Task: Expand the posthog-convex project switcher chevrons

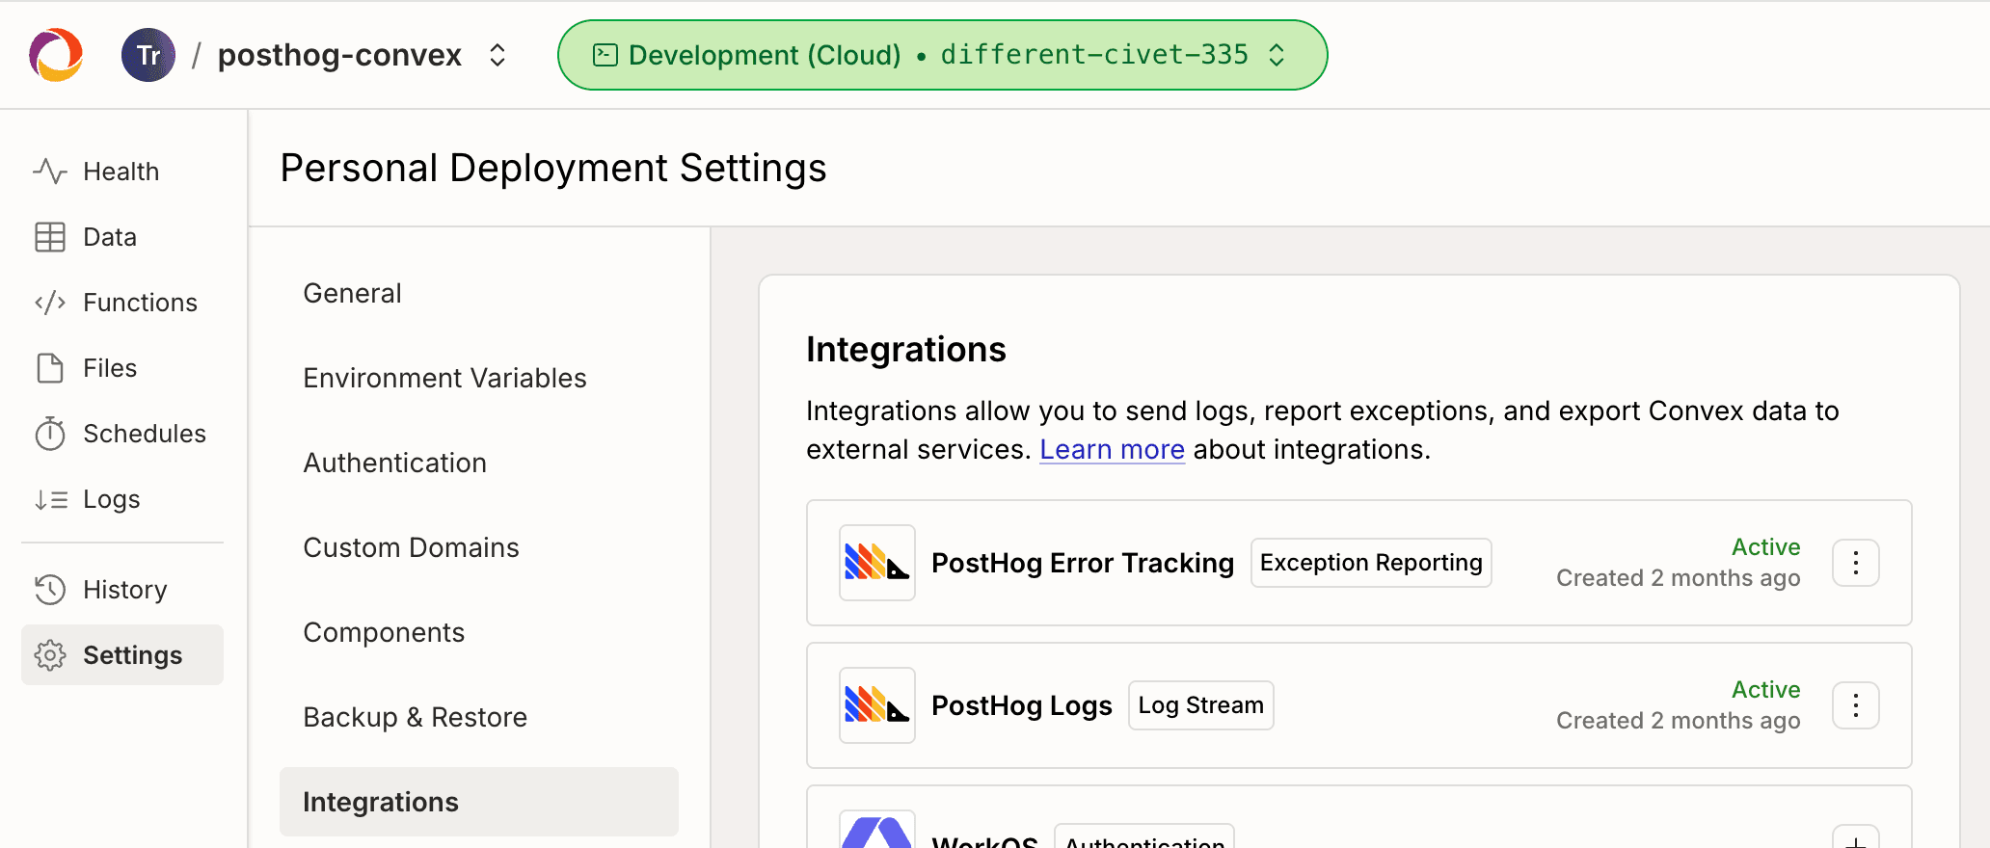Action: tap(497, 55)
